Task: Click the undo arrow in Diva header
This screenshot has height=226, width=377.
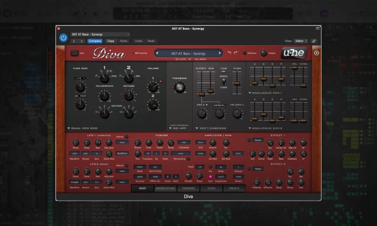Action: [229, 53]
